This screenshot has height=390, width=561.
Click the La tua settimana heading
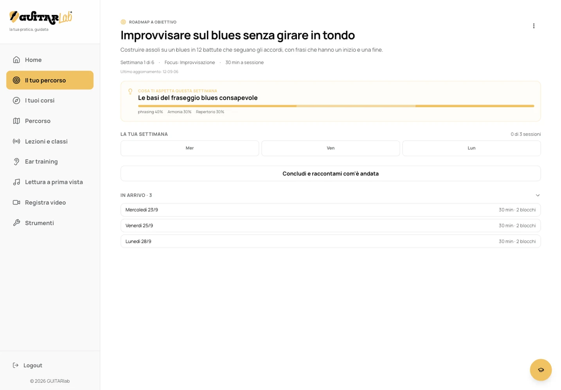coord(144,134)
